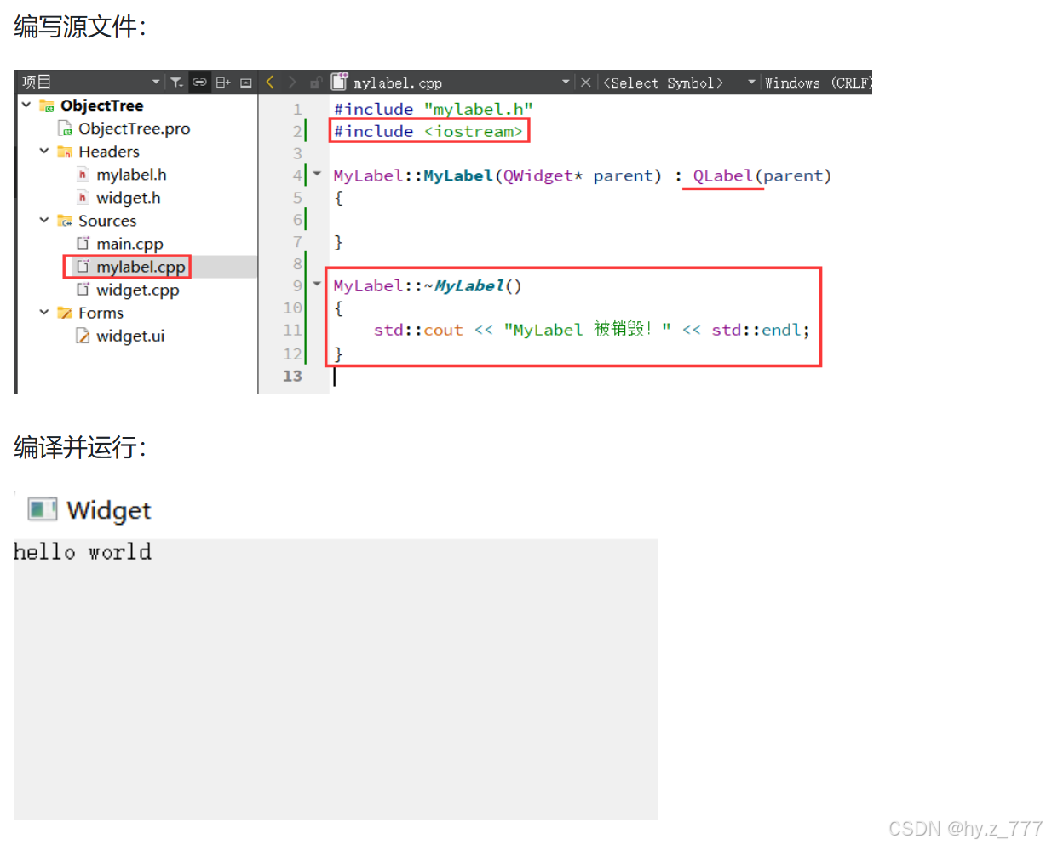Collapse the Headers folder
The height and width of the screenshot is (845, 1046).
coord(44,151)
